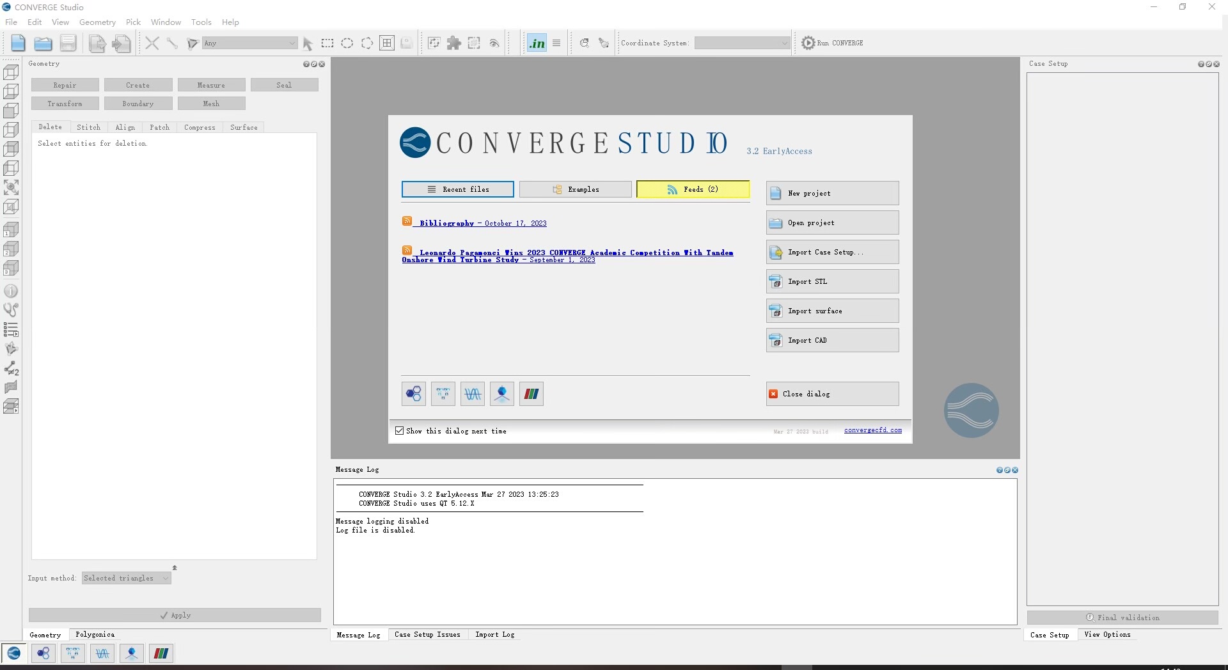
Task: Click the eye visibility icon in toolbar
Action: [494, 43]
